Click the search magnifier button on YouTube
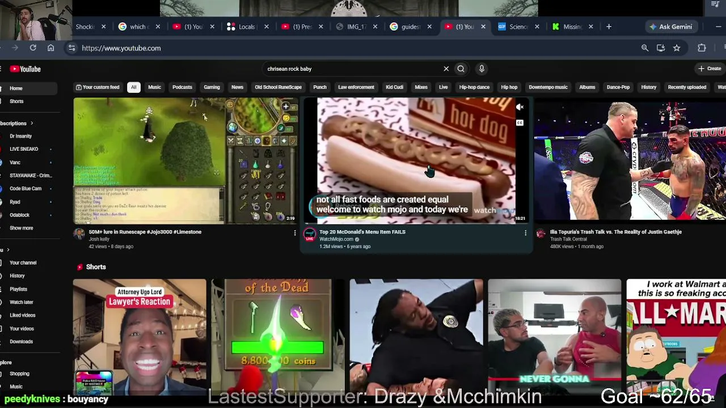726x408 pixels. point(461,69)
